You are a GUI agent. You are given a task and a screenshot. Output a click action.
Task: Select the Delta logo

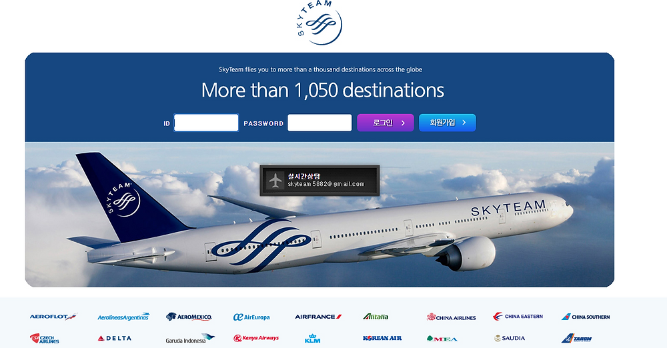[x=115, y=338]
